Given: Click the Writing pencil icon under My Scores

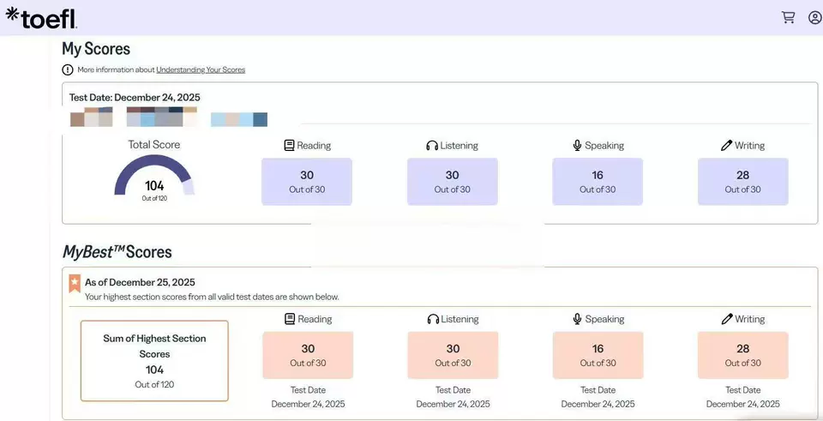Looking at the screenshot, I should (x=727, y=146).
